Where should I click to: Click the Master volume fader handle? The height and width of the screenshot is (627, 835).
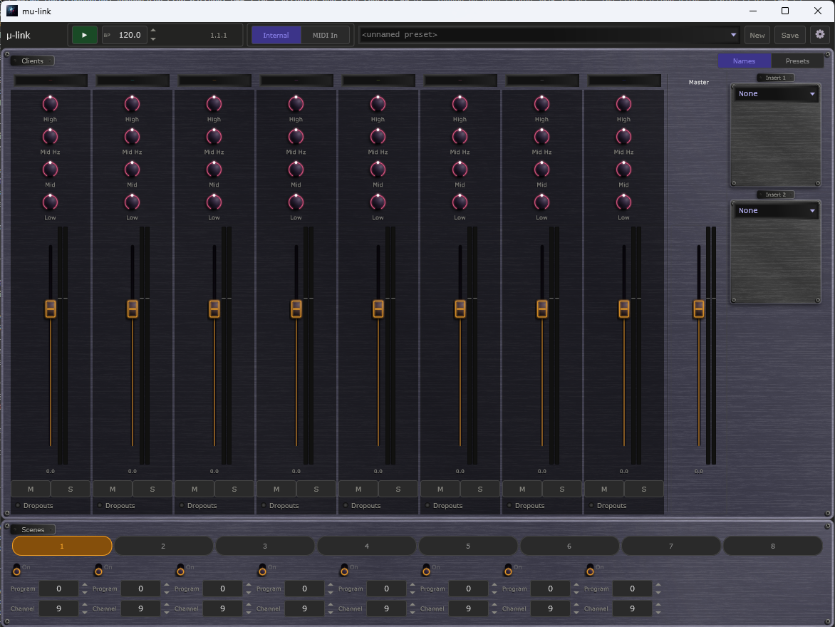(x=699, y=309)
